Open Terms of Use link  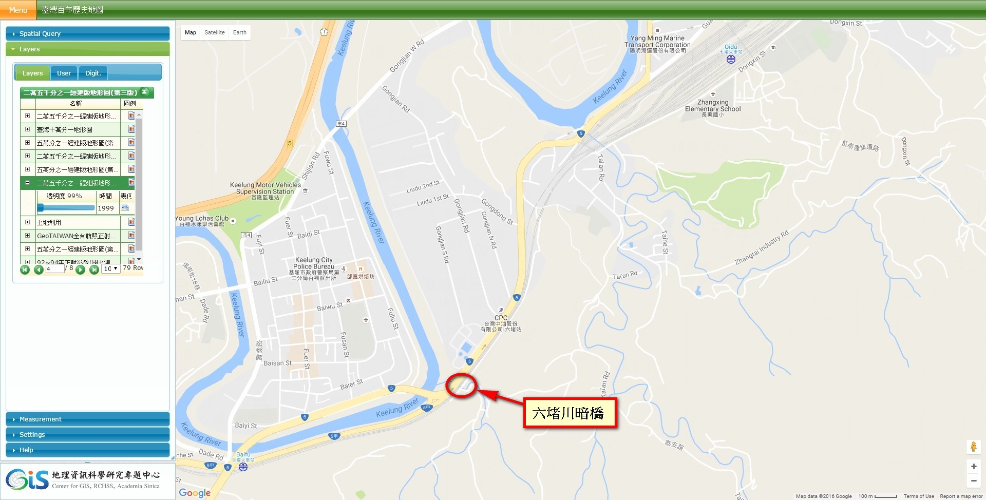(x=919, y=496)
